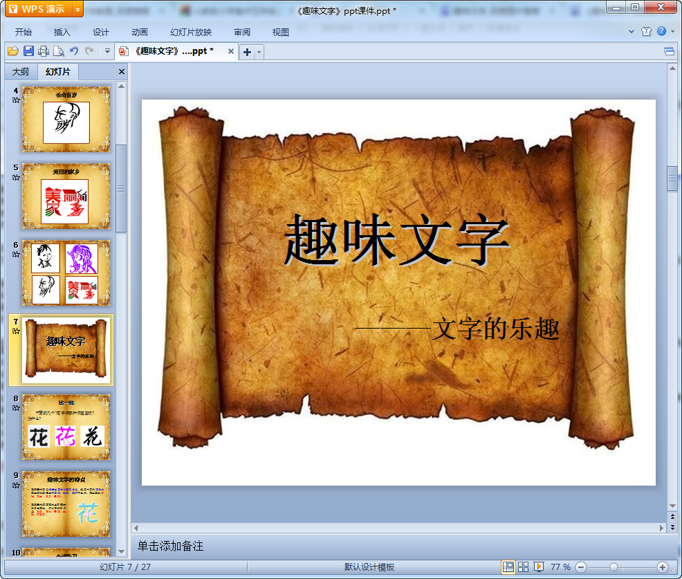Open the 审阅 ribbon tab

pos(242,33)
